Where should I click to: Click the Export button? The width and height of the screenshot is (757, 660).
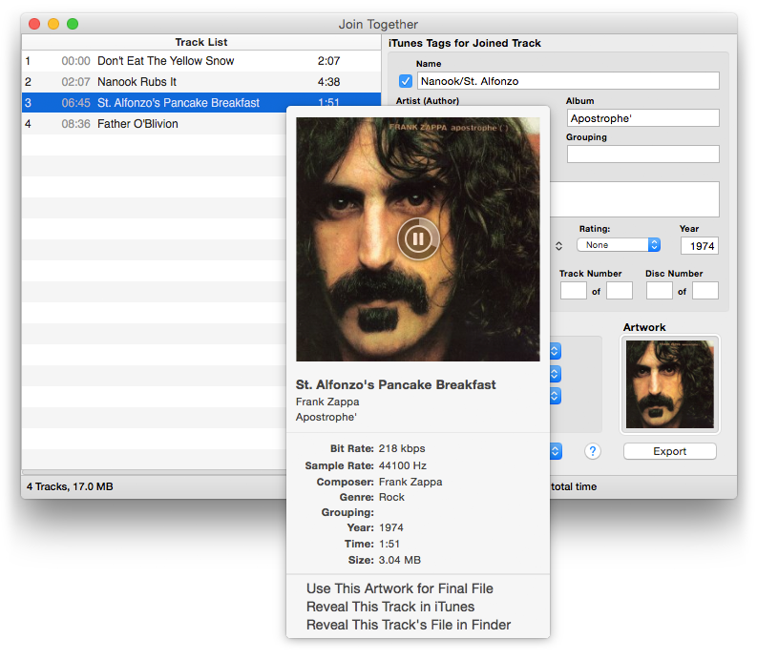(670, 451)
